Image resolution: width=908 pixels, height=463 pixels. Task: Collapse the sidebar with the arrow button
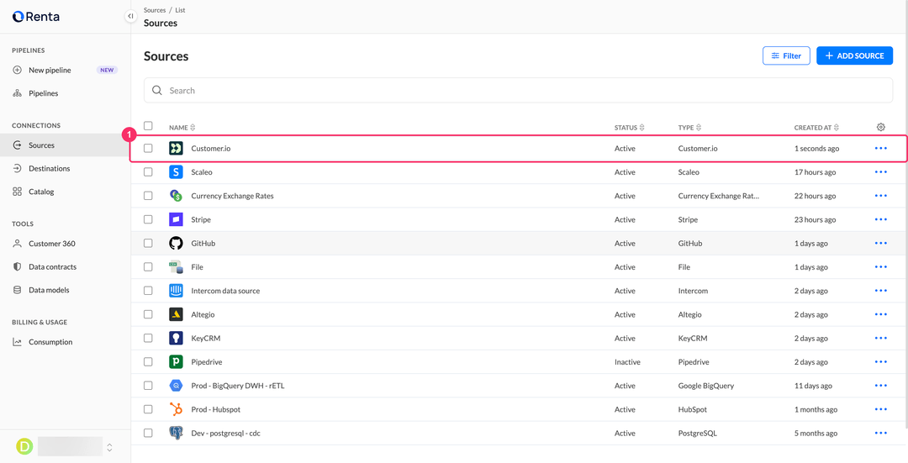coord(130,16)
